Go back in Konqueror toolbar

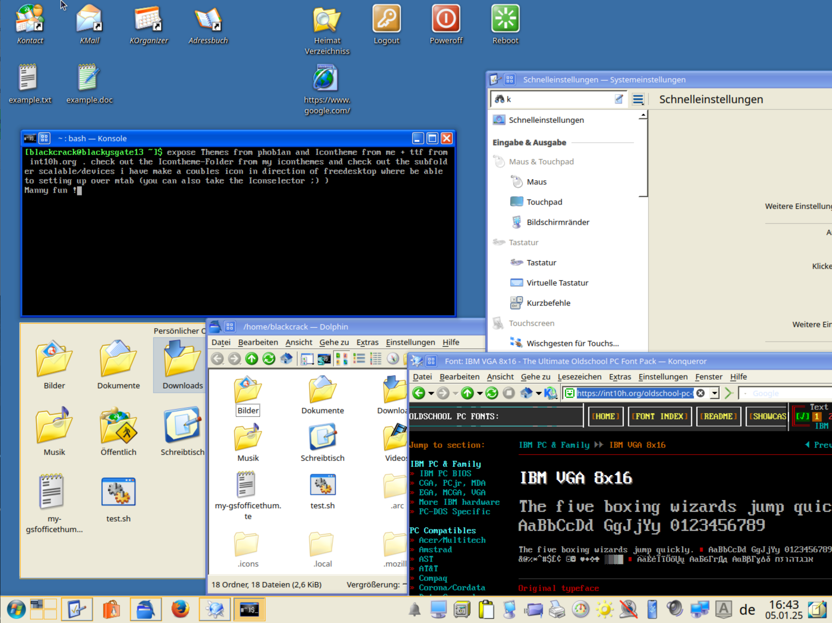(x=419, y=393)
